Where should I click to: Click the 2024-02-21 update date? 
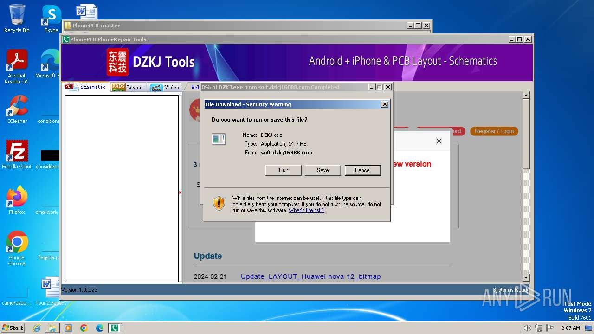pos(210,276)
